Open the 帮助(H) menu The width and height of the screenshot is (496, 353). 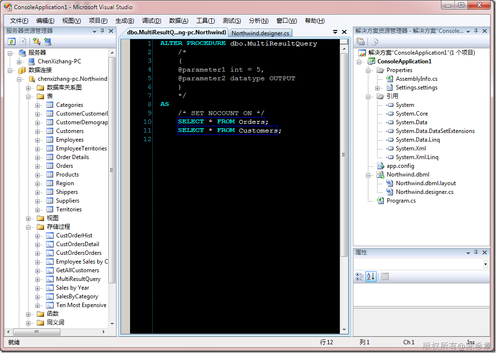click(x=315, y=21)
